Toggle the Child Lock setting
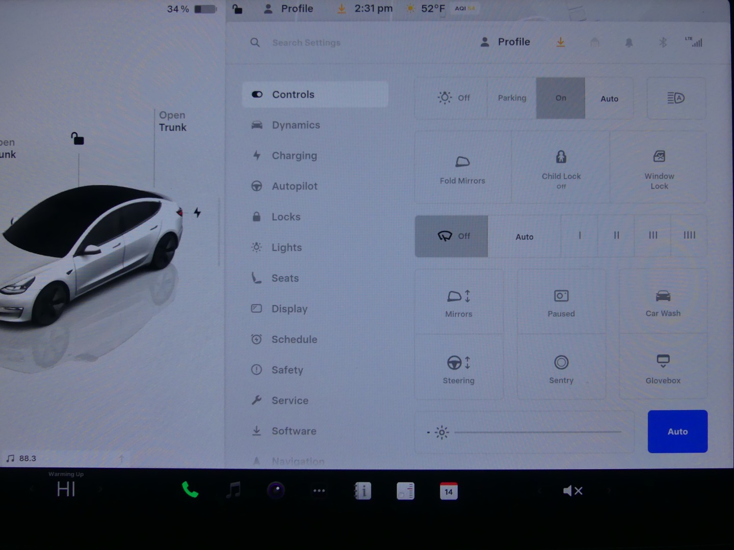734x550 pixels. coord(561,168)
